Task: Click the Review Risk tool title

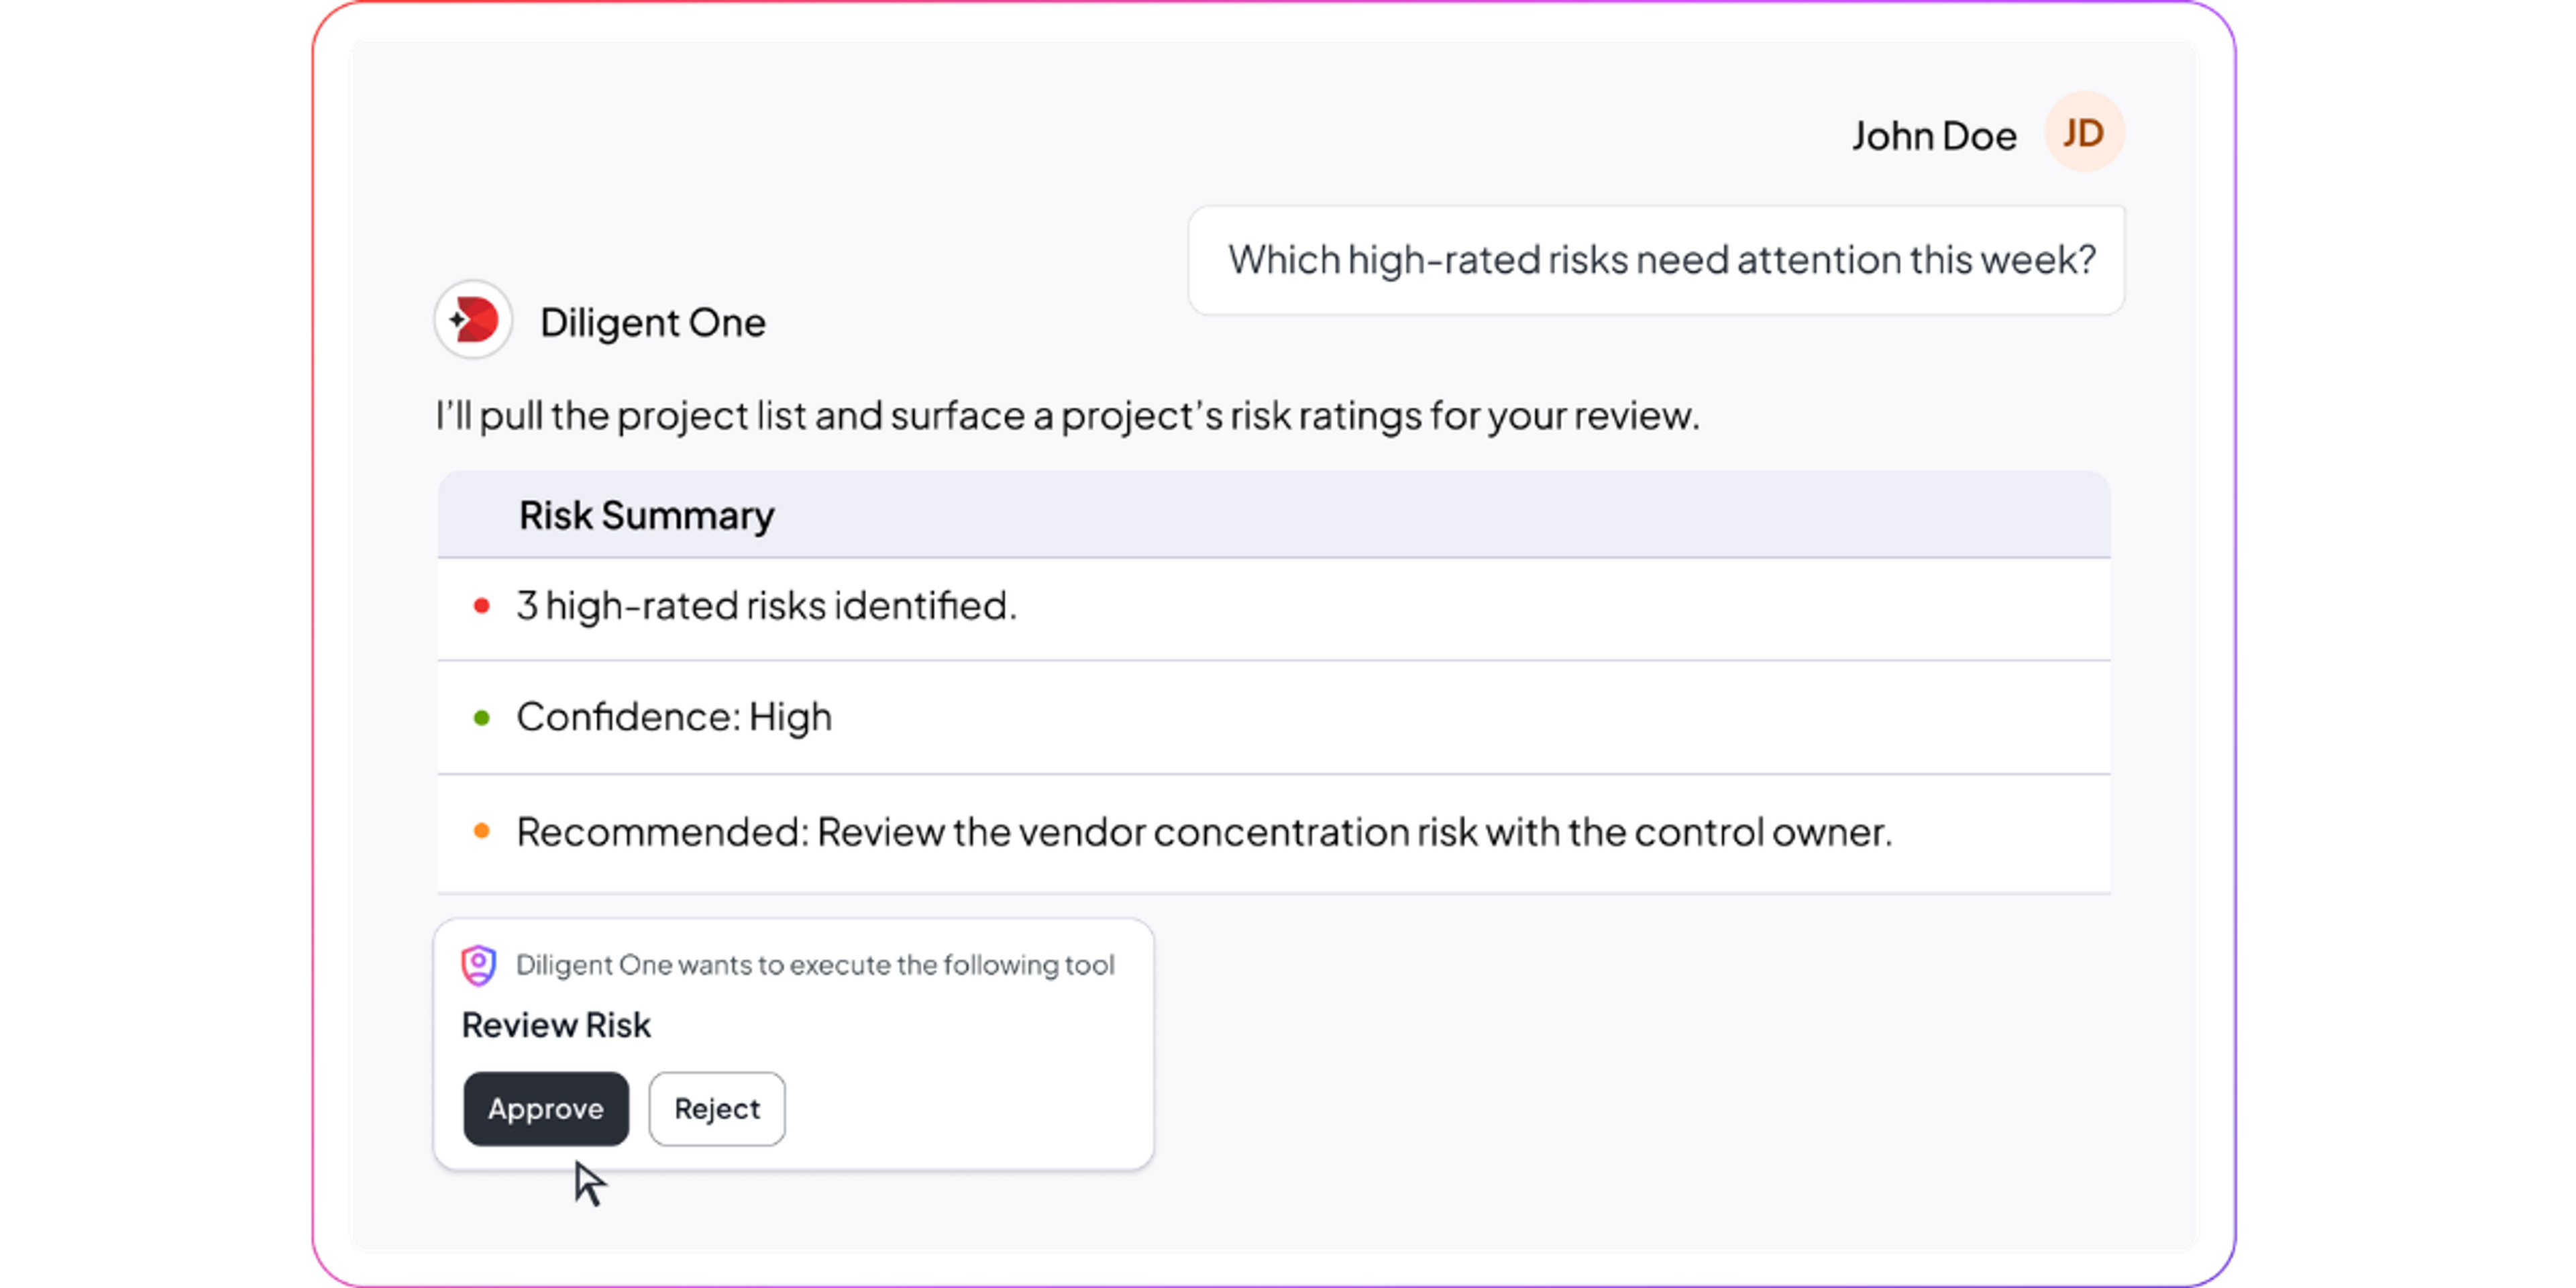Action: (556, 1025)
